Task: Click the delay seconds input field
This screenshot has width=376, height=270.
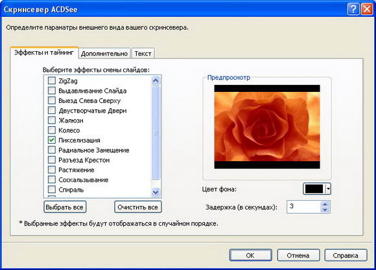Action: [x=304, y=207]
